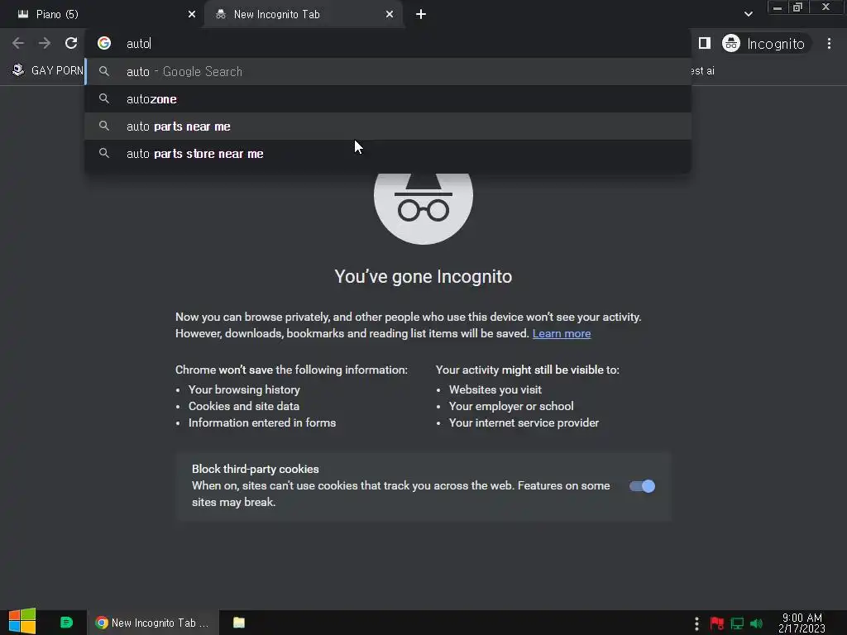Click 'Websites you visit' list item

click(x=495, y=390)
